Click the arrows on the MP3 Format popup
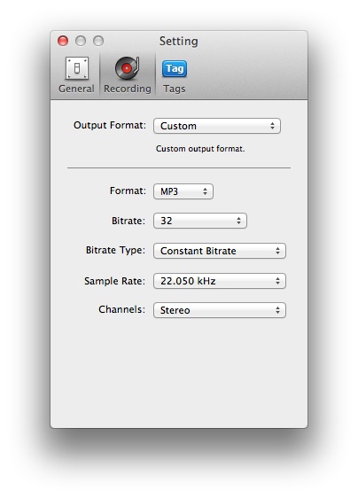Viewport: 358px width, 498px height. (x=206, y=191)
